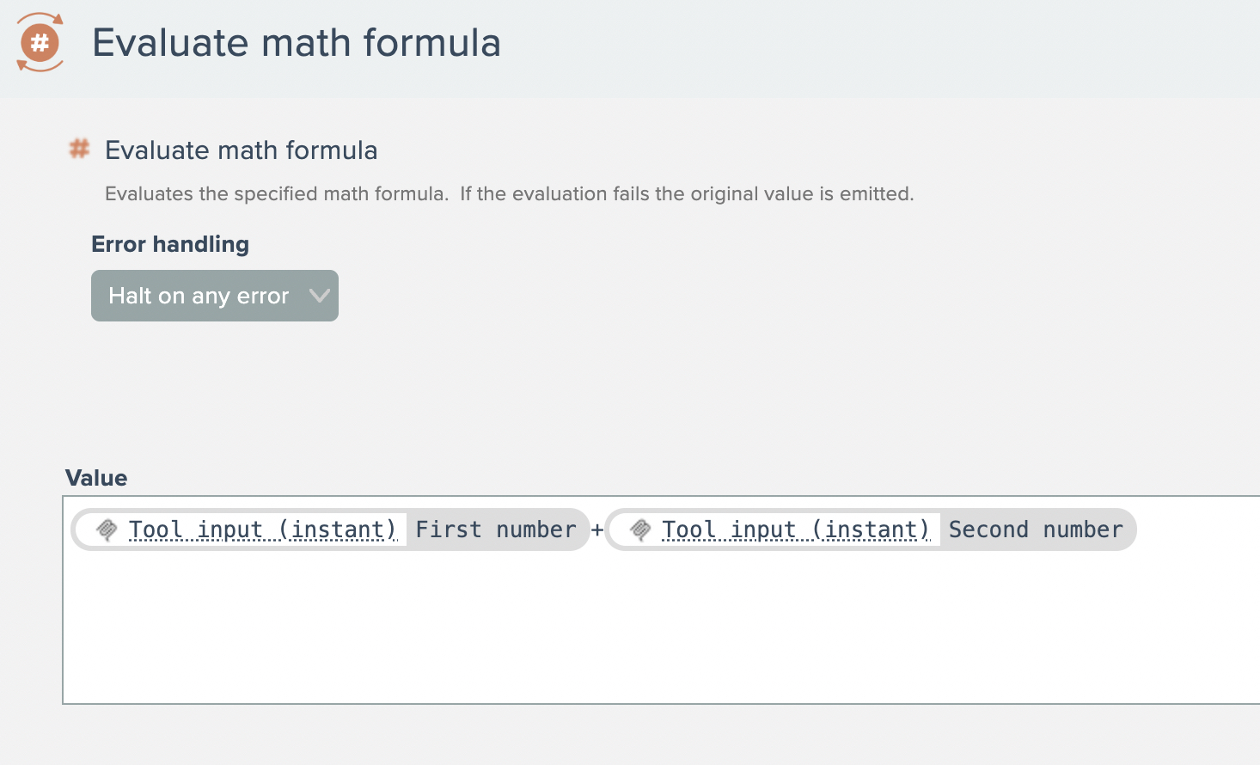
Task: Click the Error handling label
Action: [x=170, y=244]
